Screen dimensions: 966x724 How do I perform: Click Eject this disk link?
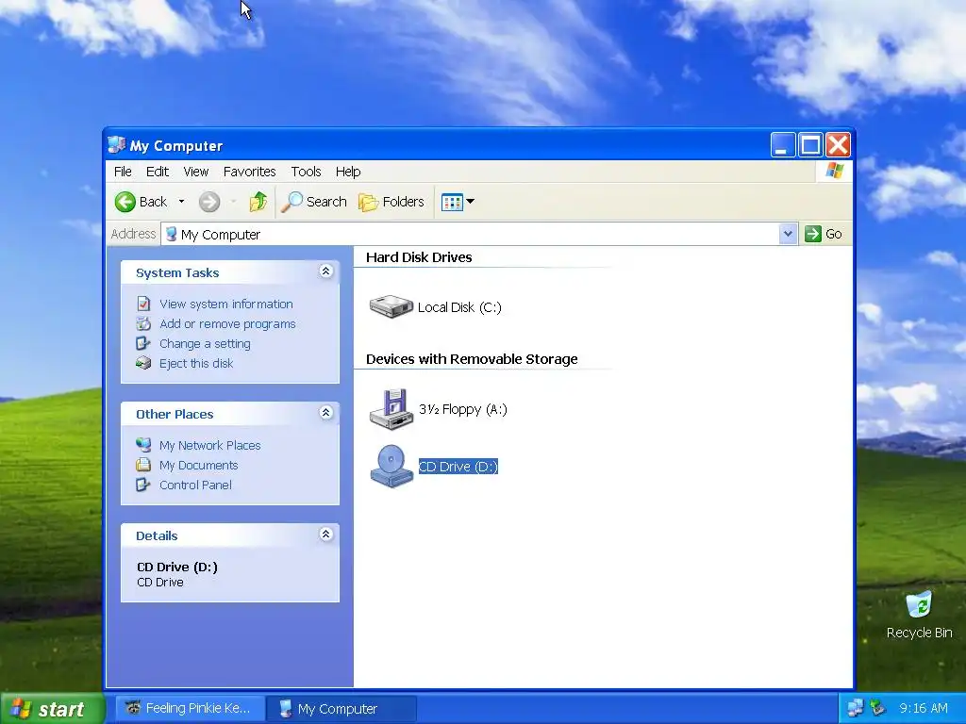pyautogui.click(x=196, y=363)
